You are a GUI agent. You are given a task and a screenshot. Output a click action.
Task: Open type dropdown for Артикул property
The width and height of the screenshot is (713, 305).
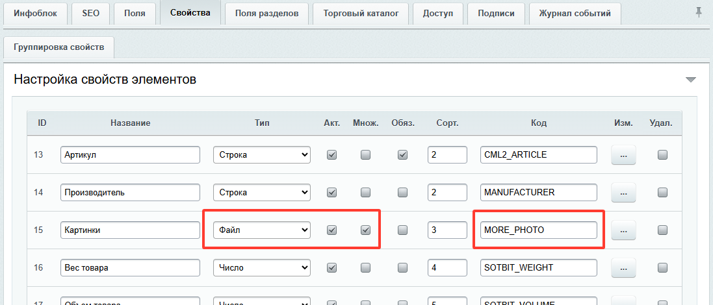coord(262,154)
